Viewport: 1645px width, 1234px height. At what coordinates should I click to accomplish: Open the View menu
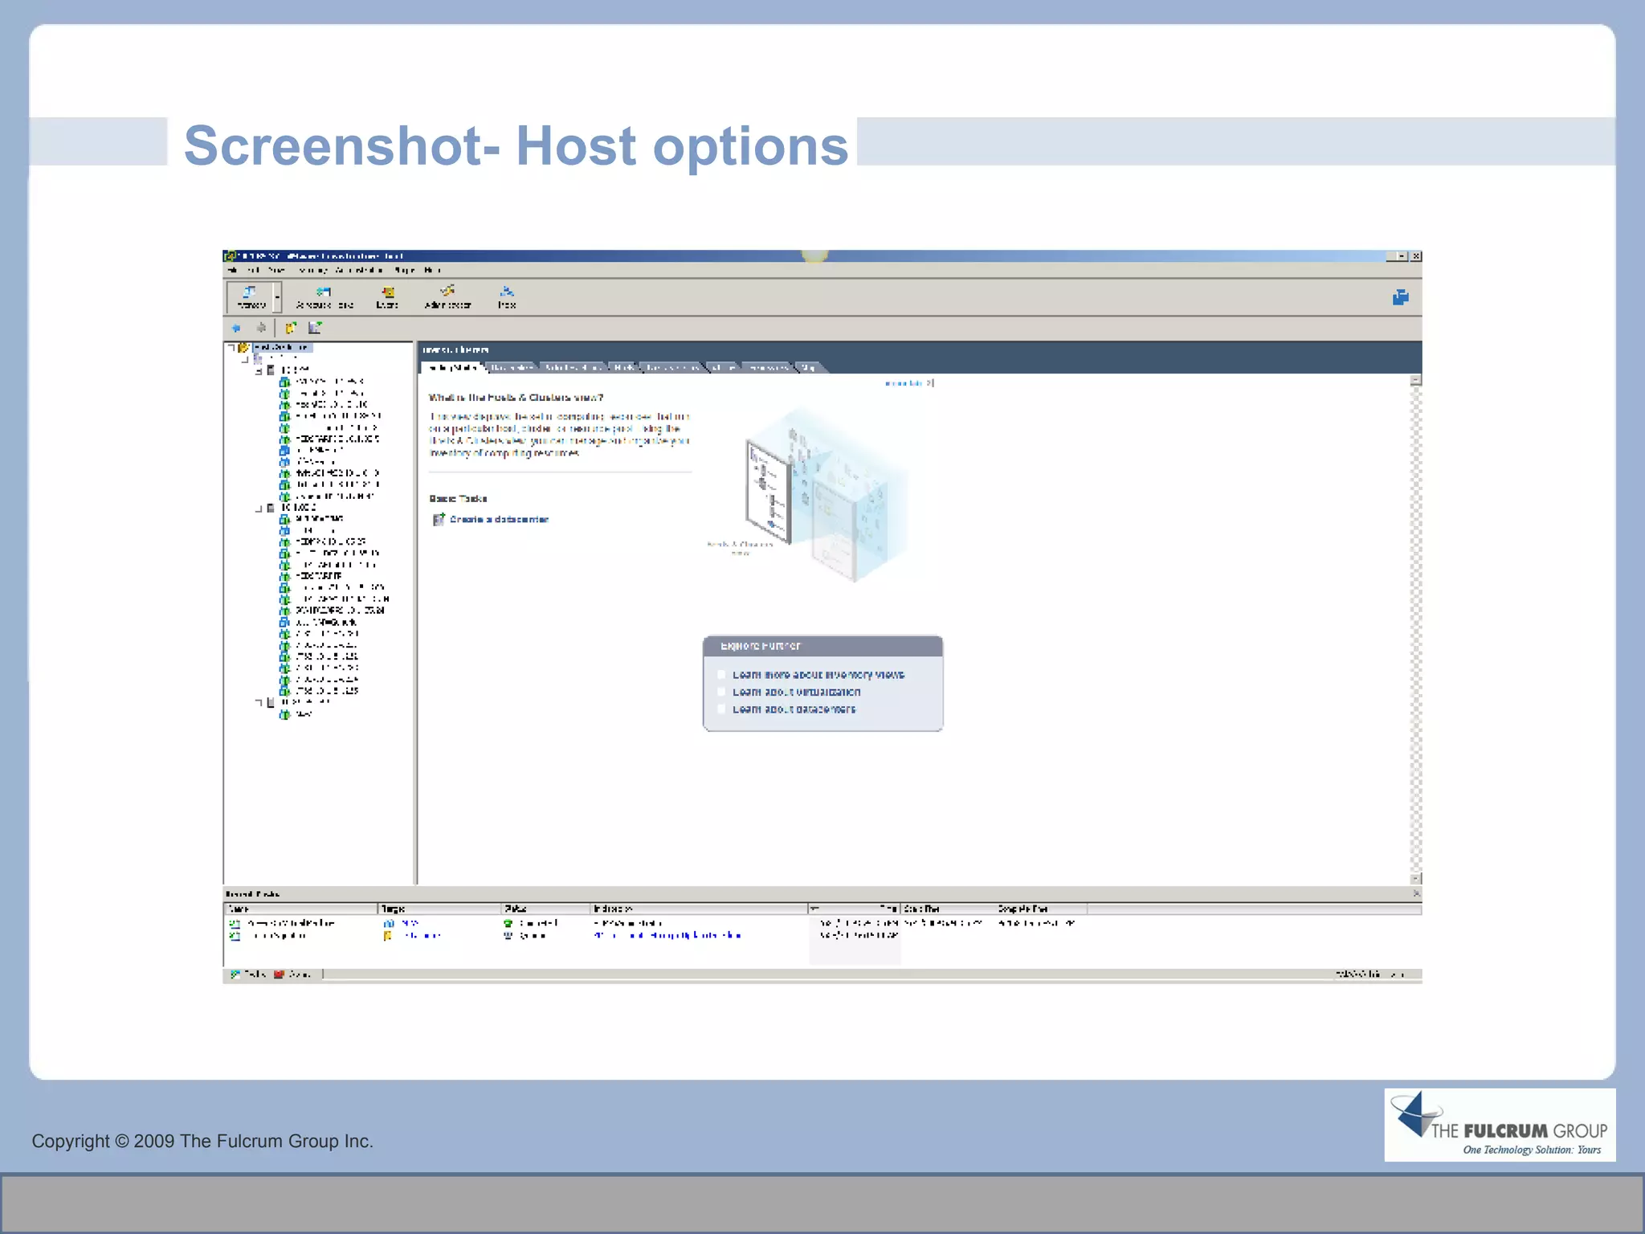(276, 271)
